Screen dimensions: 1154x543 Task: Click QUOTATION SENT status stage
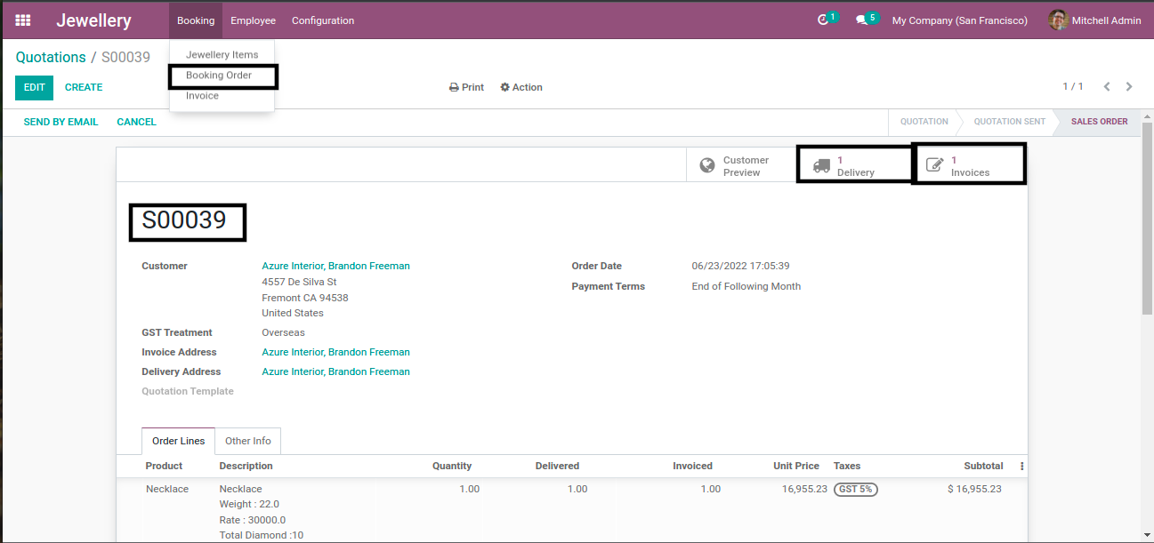1009,122
